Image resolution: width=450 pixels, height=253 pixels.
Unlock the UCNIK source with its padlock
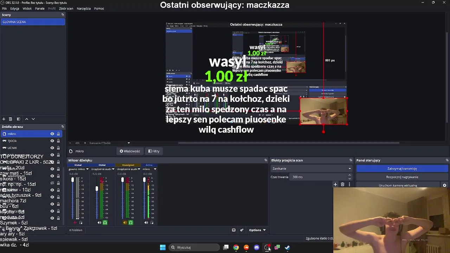click(x=58, y=148)
